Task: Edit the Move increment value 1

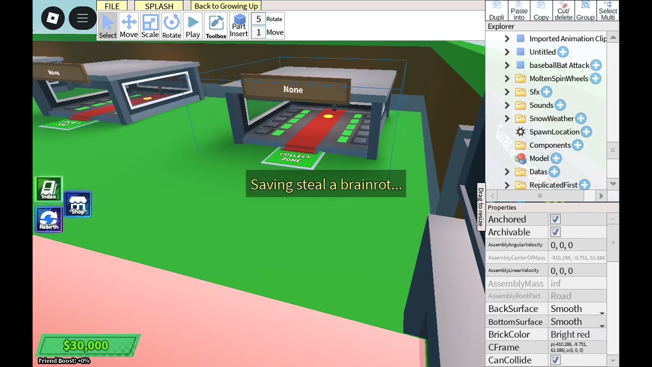Action: coord(258,32)
